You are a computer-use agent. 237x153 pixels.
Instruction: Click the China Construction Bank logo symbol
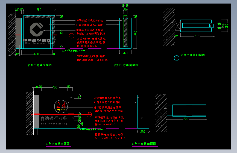(x=36, y=29)
